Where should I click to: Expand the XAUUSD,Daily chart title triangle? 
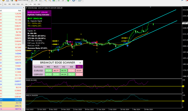point(26,8)
